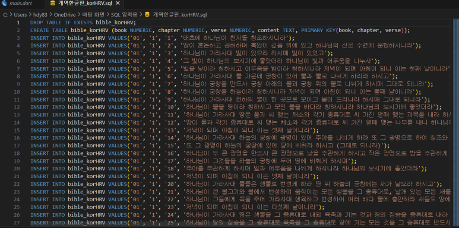The height and width of the screenshot is (228, 459).
Task: Click verse NUMERIC in the CREATE TABLE line
Action: (231, 30)
